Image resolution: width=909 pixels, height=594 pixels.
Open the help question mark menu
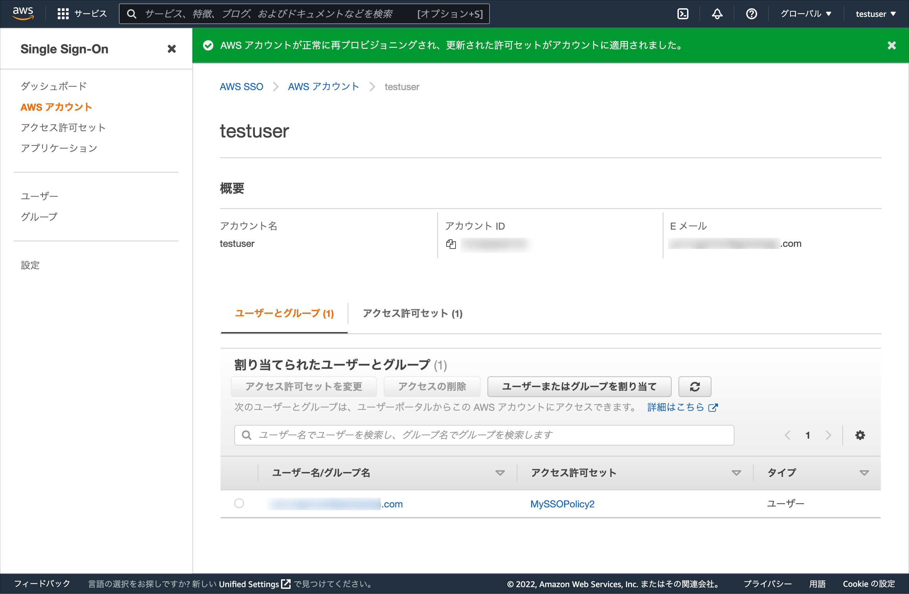[751, 14]
